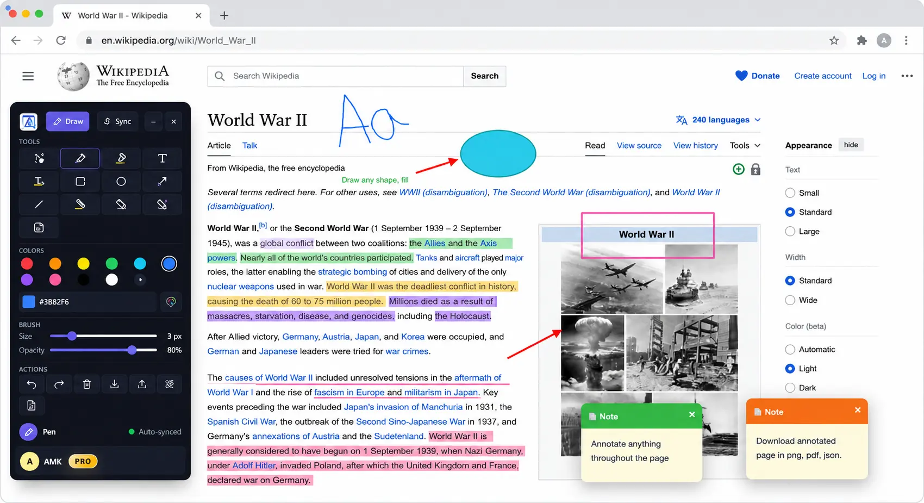Screen dimensions: 924x503
Task: Open the custom color picker palette icon
Action: [171, 302]
